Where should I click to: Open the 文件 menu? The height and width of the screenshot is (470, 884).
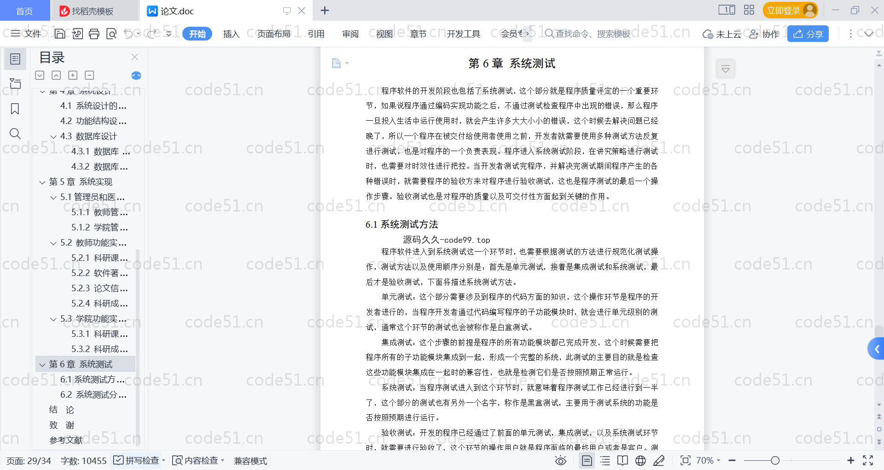[26, 34]
